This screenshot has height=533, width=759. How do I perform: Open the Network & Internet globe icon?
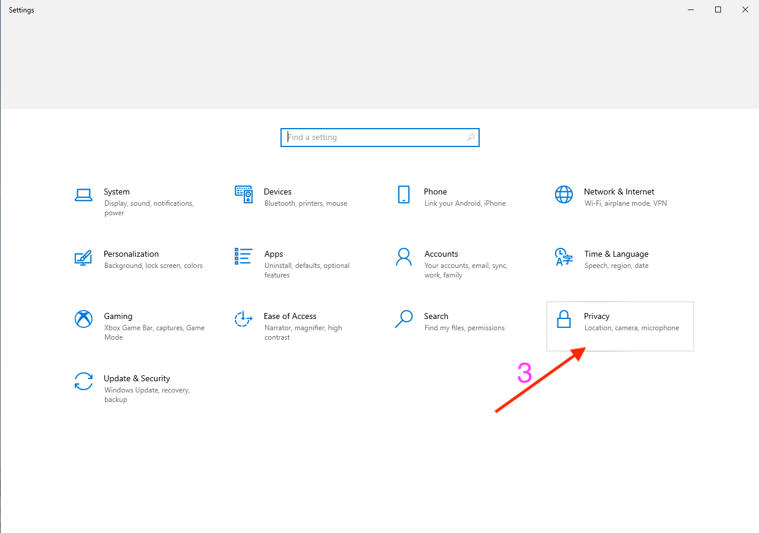(x=564, y=194)
